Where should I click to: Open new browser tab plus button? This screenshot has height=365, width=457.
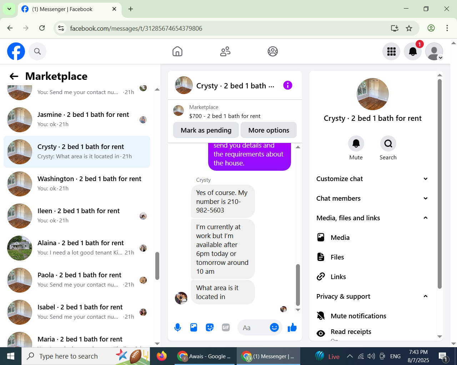(131, 9)
